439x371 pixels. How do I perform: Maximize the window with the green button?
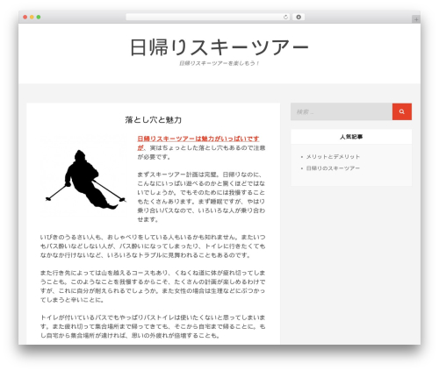pos(39,18)
